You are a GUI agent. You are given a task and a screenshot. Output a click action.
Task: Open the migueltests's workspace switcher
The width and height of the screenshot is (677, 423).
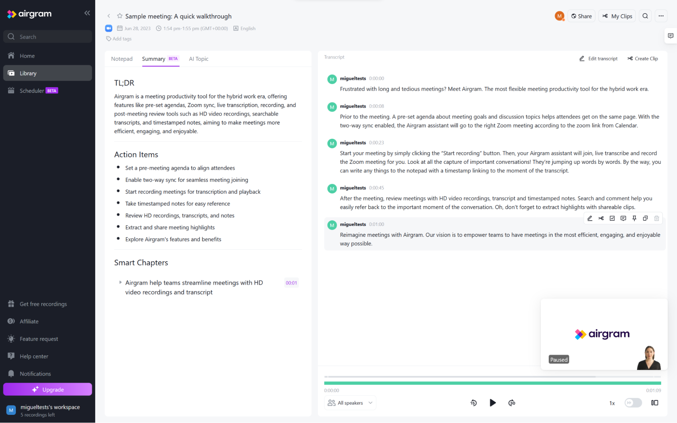point(47,410)
